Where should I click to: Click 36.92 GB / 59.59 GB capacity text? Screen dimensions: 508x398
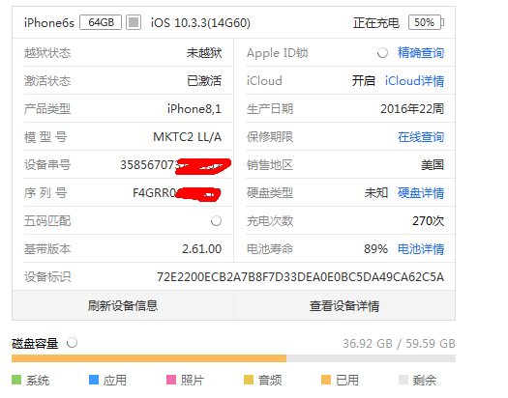point(399,343)
